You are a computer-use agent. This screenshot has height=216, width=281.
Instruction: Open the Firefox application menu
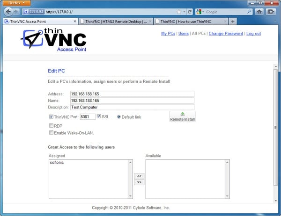(x=16, y=3)
